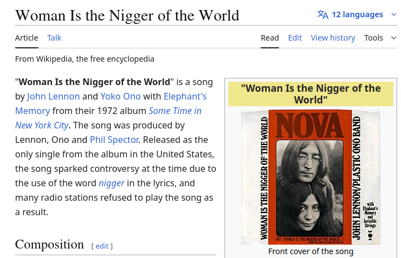Switch to the Article tab
401x258 pixels.
[26, 38]
